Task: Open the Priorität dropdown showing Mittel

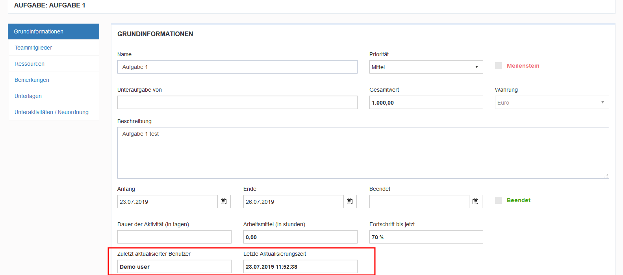Action: click(426, 67)
